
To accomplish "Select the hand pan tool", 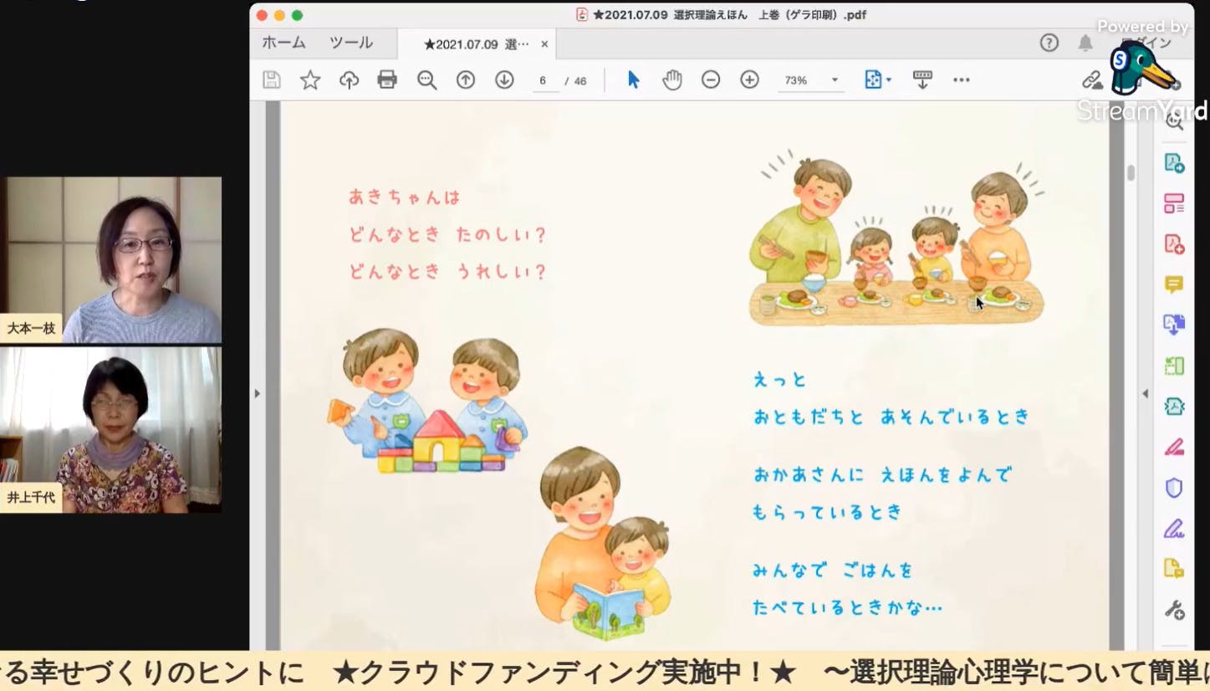I will 672,80.
